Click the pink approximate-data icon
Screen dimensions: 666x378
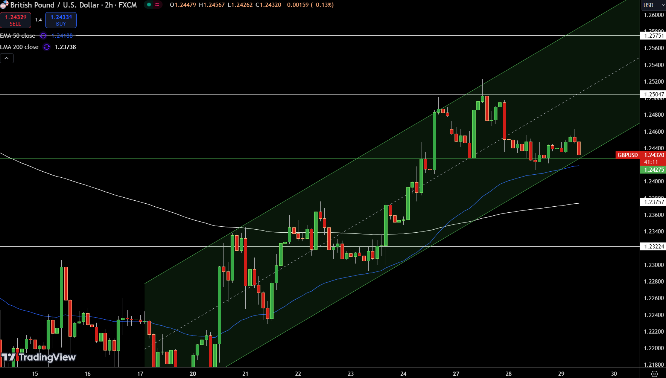click(157, 5)
